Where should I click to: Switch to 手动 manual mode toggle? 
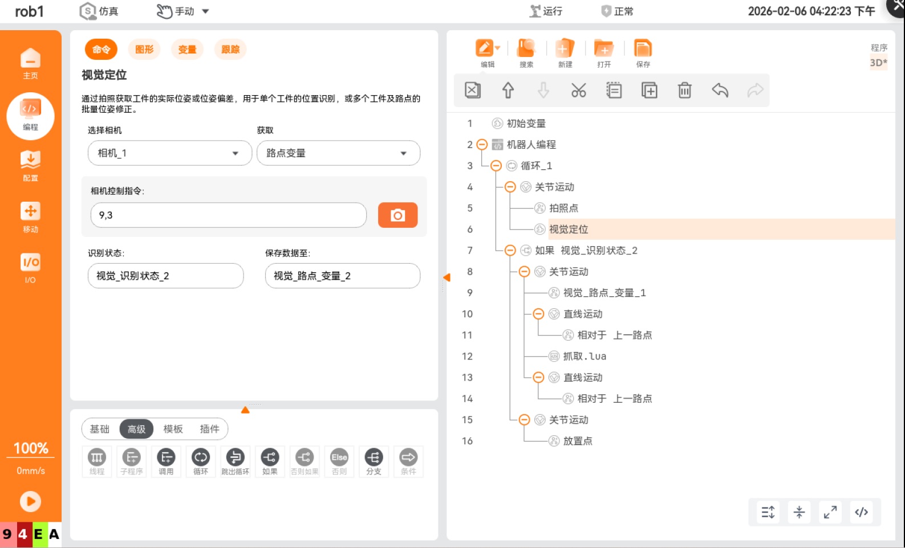[x=183, y=11]
